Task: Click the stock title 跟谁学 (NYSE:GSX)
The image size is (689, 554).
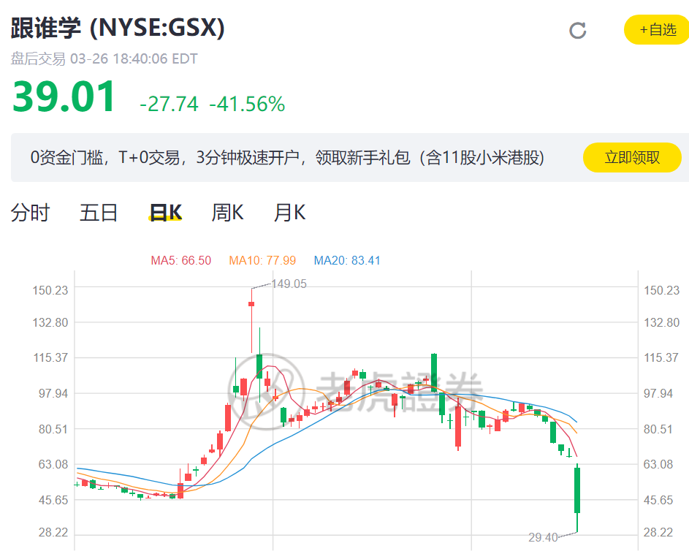Action: click(118, 28)
